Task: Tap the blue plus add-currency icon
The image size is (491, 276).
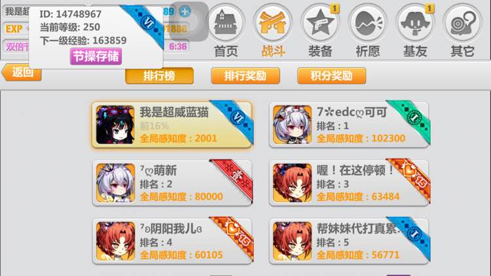Action: [x=185, y=12]
